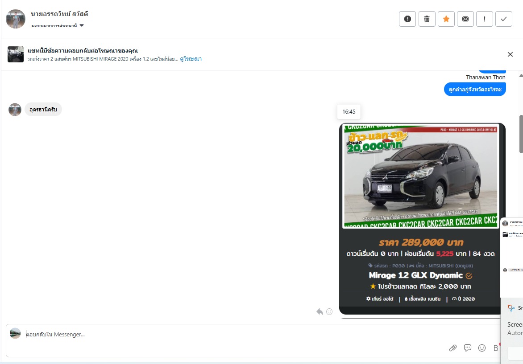Screen dimensions: 523x364
Task: Click the 16:45 timestamp label
Action: pos(349,111)
